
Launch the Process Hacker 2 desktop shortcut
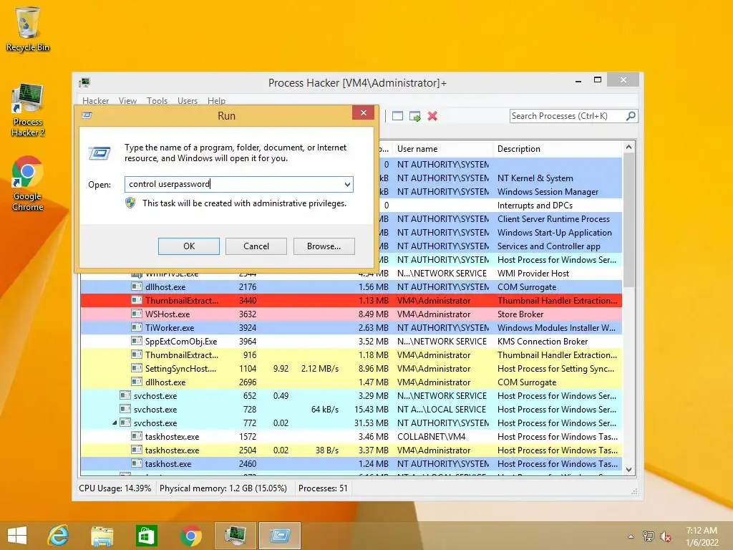(28, 110)
